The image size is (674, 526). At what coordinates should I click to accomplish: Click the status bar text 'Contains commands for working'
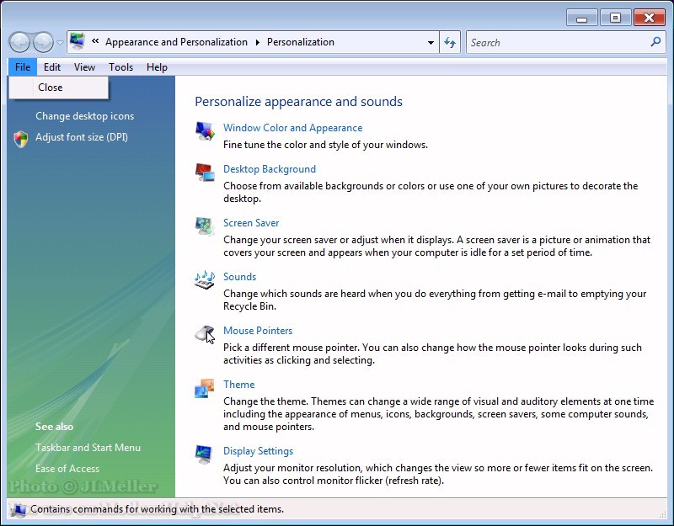(x=157, y=509)
